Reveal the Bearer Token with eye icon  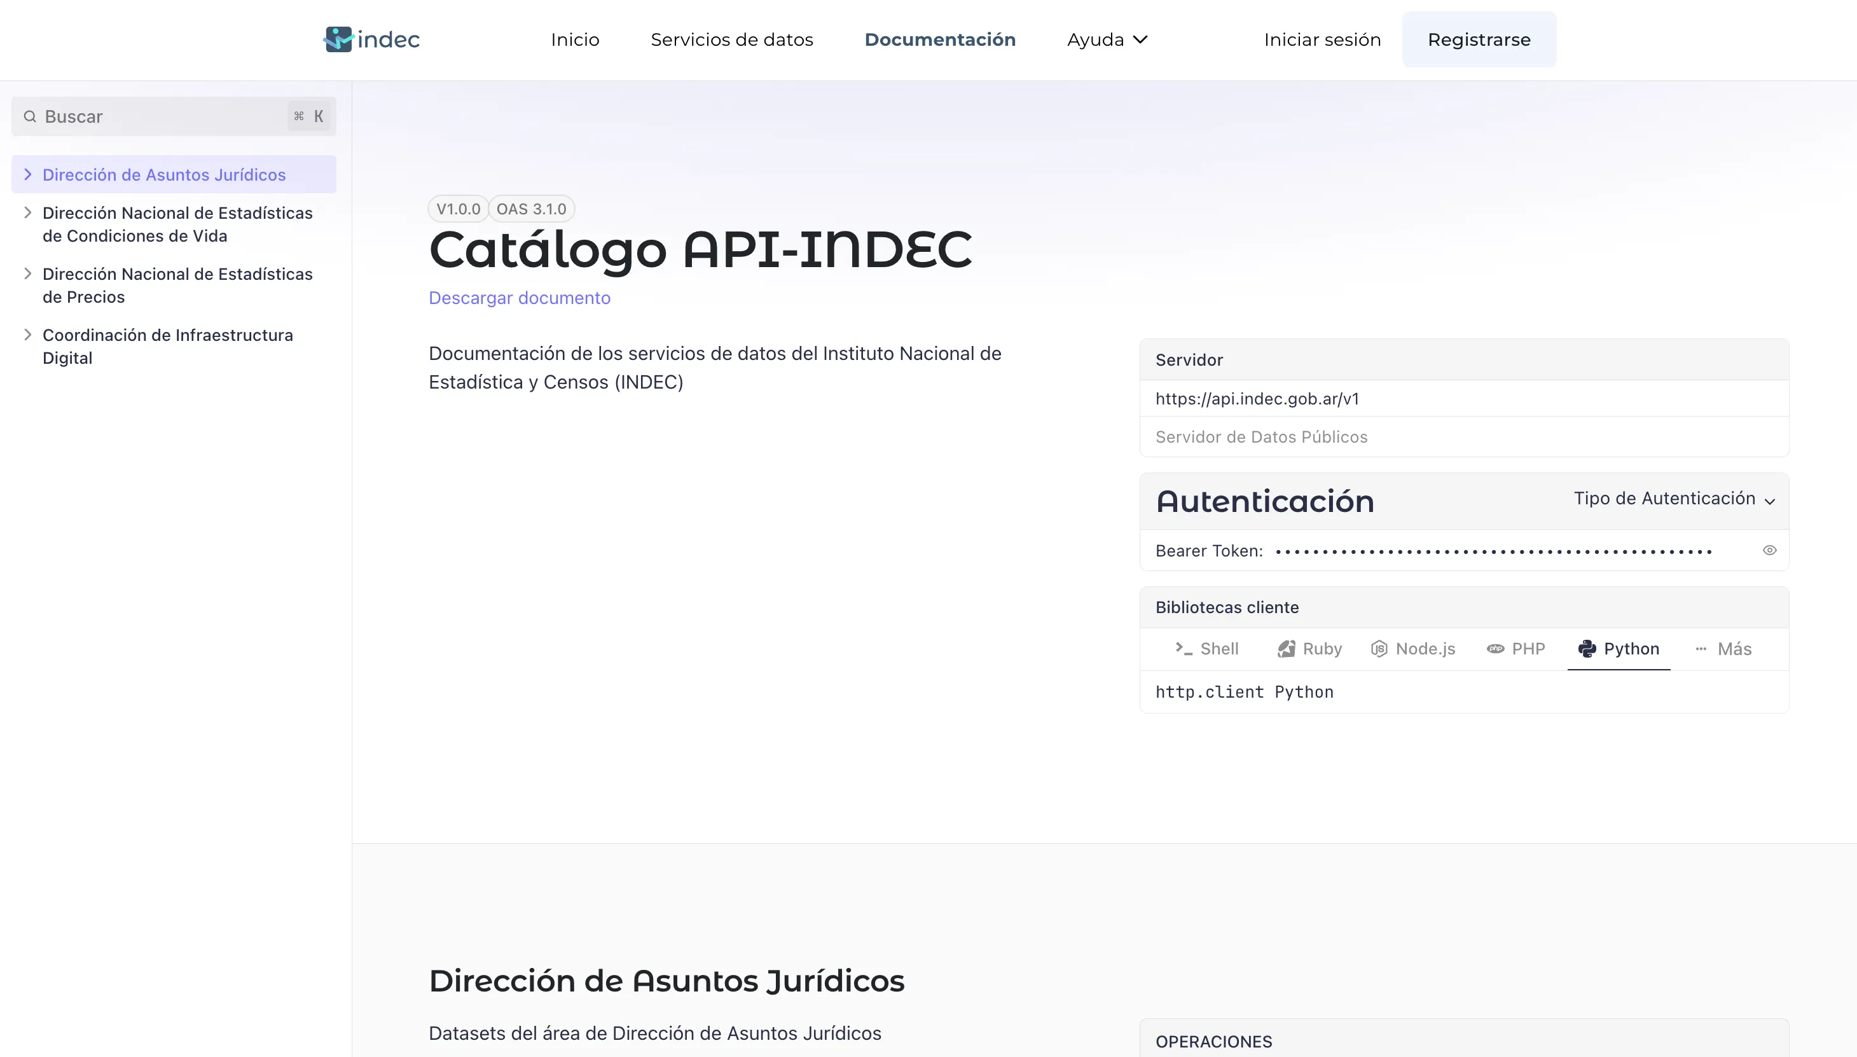pos(1769,550)
